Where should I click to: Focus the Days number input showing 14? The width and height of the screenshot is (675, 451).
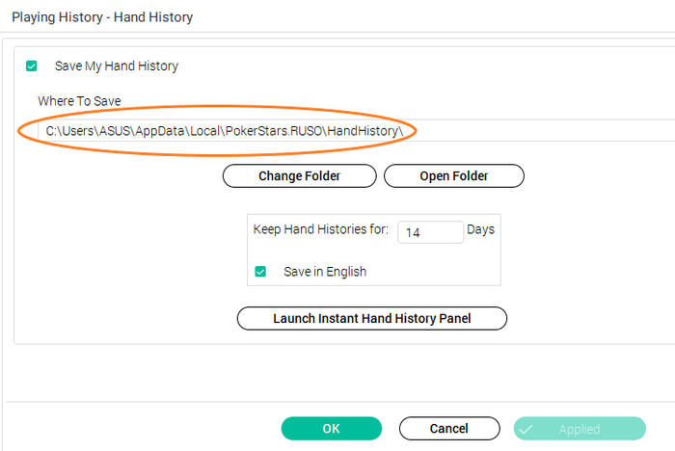[429, 232]
